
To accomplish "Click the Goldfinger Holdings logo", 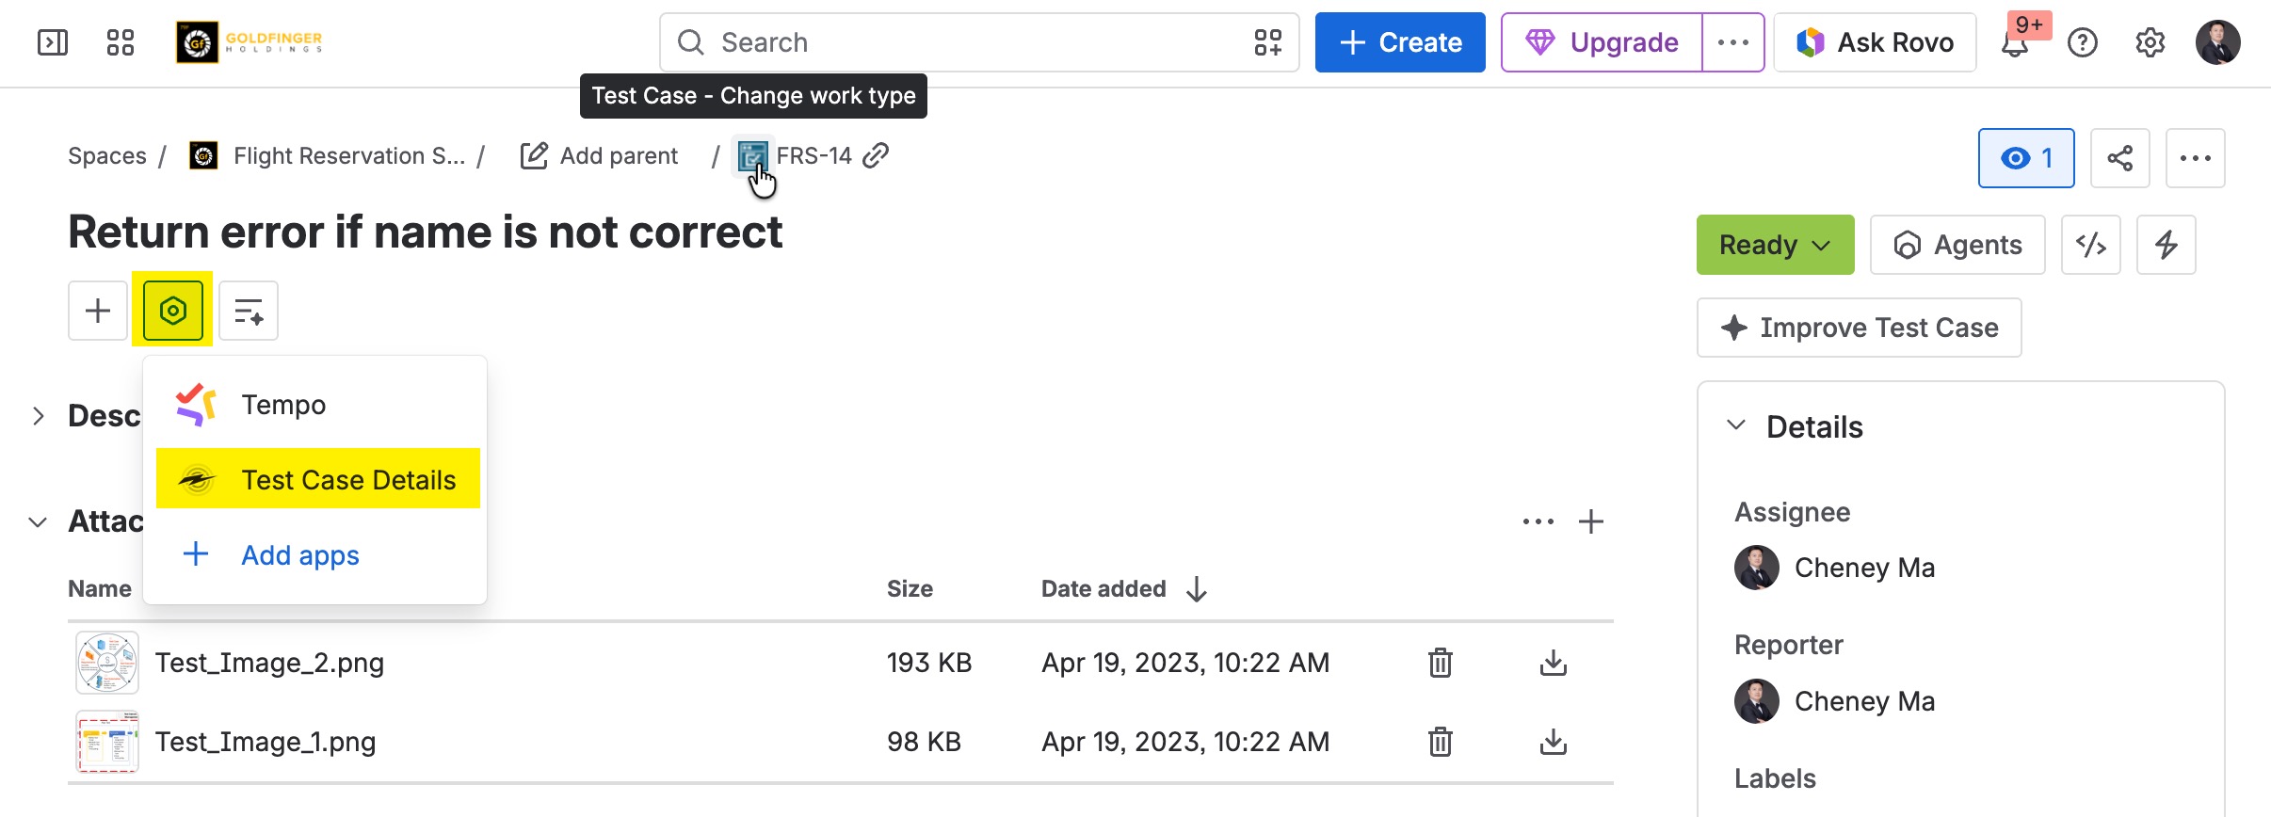I will [250, 42].
